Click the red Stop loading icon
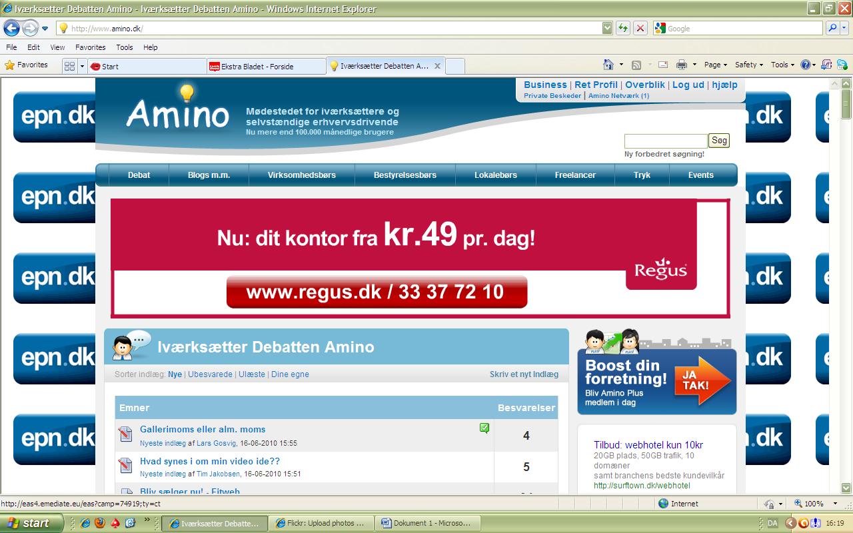This screenshot has height=533, width=853. 640,28
